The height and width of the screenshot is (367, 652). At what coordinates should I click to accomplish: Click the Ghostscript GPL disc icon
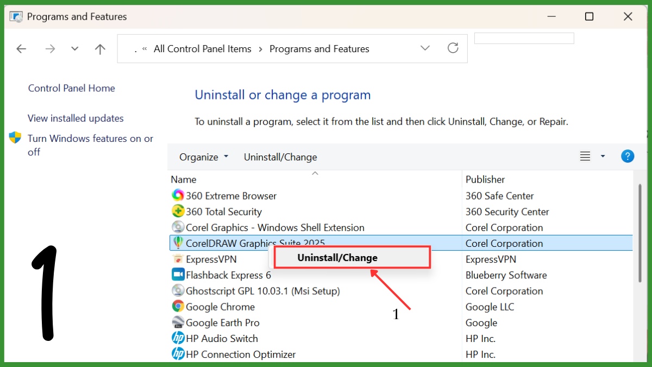178,290
